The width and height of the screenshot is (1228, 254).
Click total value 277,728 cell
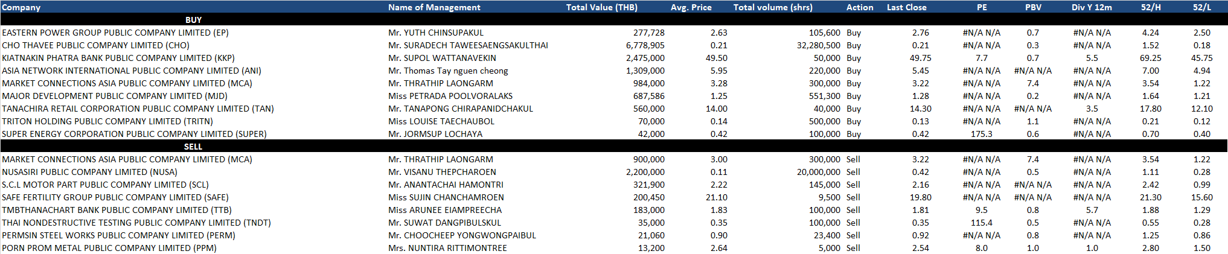[x=649, y=33]
